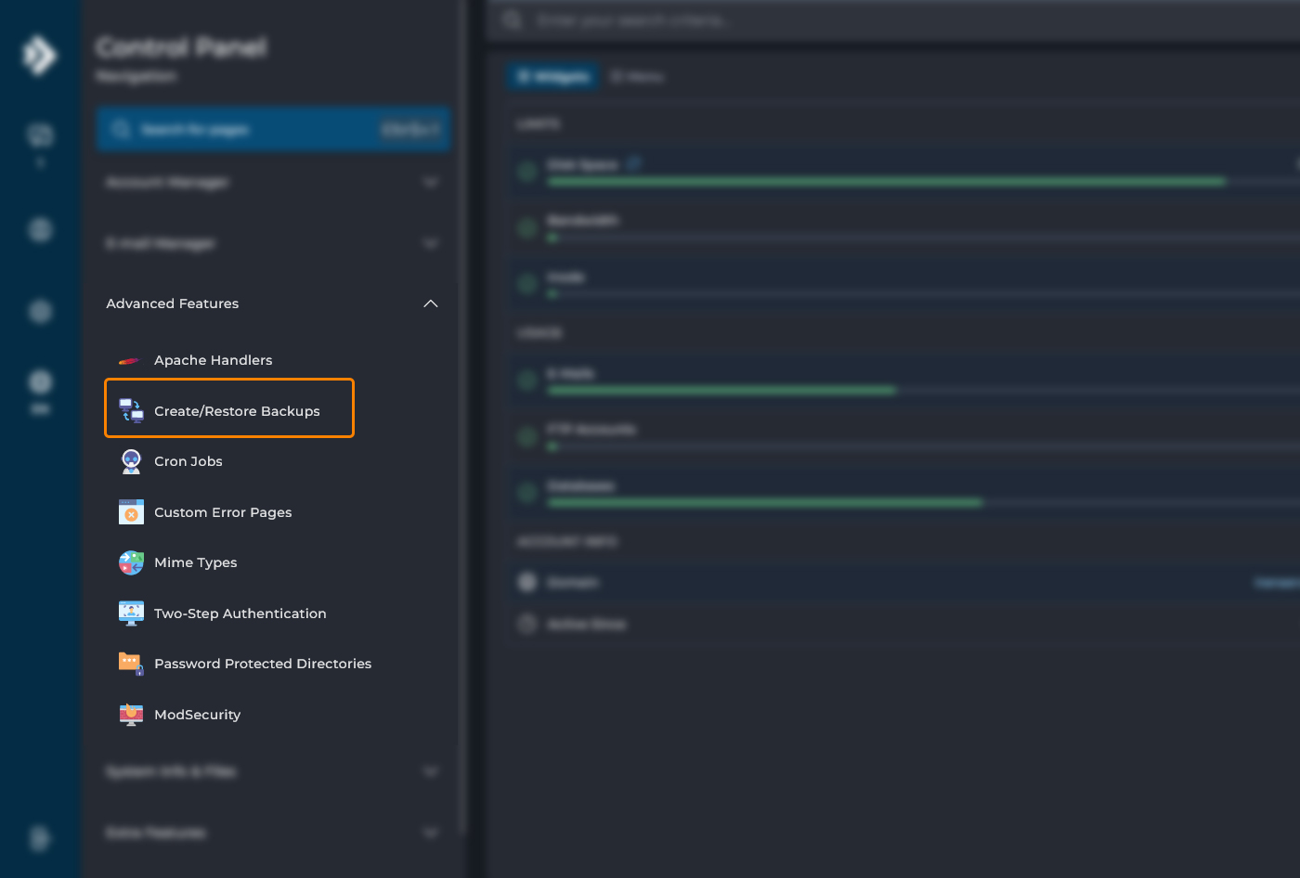
Task: Collapse the Advanced Features section
Action: coord(430,303)
